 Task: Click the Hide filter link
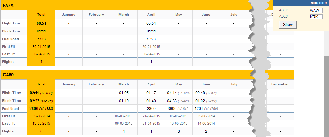click(x=319, y=3)
